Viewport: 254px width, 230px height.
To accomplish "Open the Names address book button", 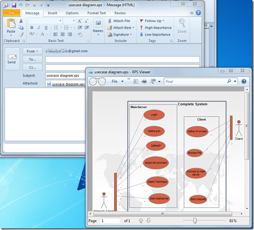I will click(x=98, y=27).
